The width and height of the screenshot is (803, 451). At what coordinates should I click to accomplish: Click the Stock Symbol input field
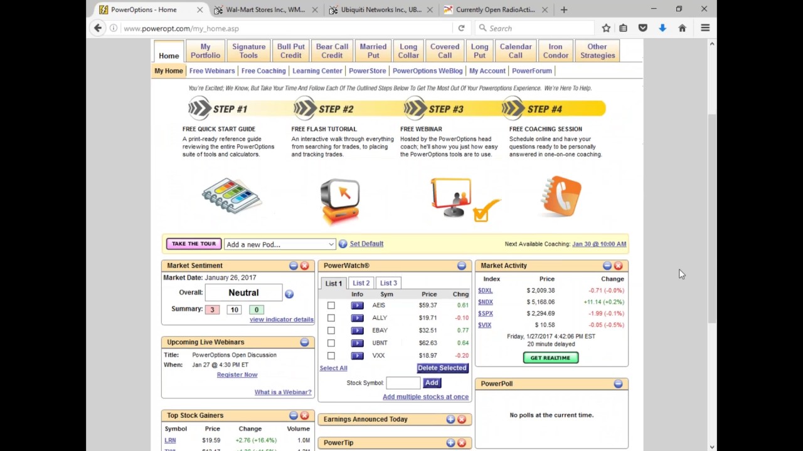[x=403, y=383]
